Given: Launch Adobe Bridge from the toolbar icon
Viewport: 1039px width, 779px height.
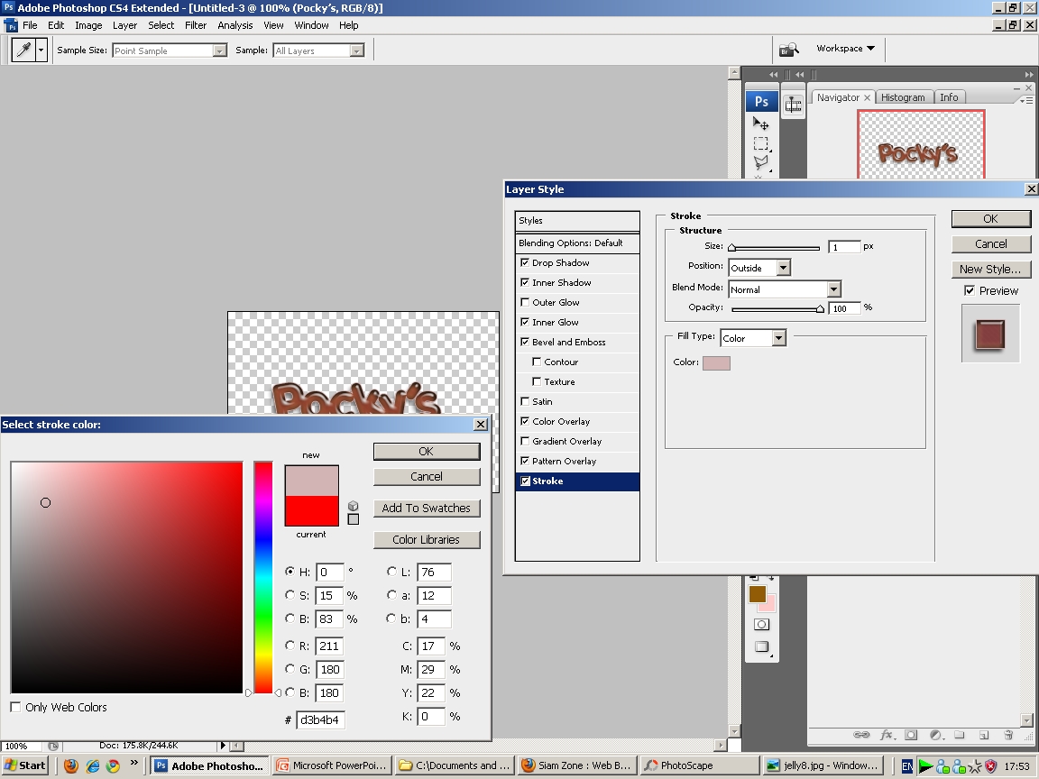Looking at the screenshot, I should point(788,49).
